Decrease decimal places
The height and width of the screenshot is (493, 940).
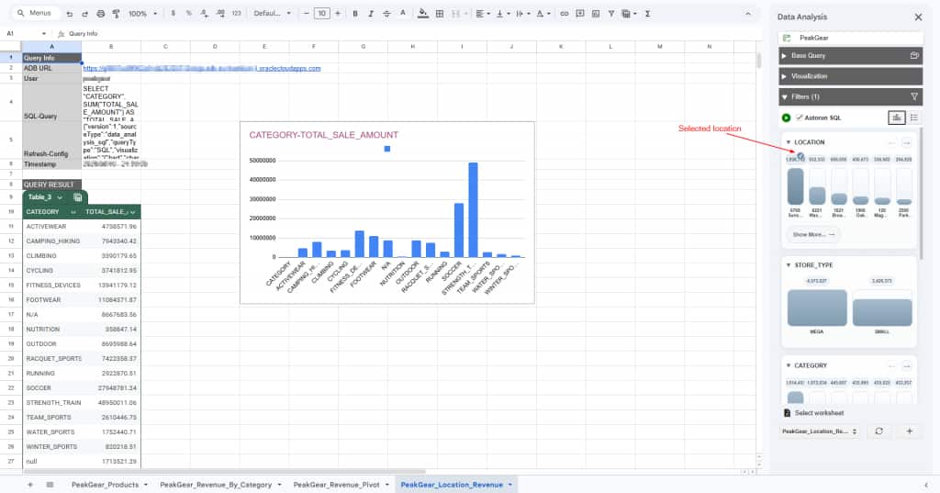point(205,13)
